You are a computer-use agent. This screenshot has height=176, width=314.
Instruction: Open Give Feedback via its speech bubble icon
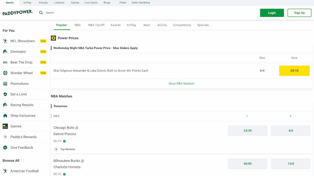5,147
